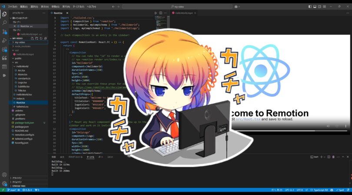Open video player more options menu
The height and width of the screenshot is (195, 352).
tap(346, 126)
